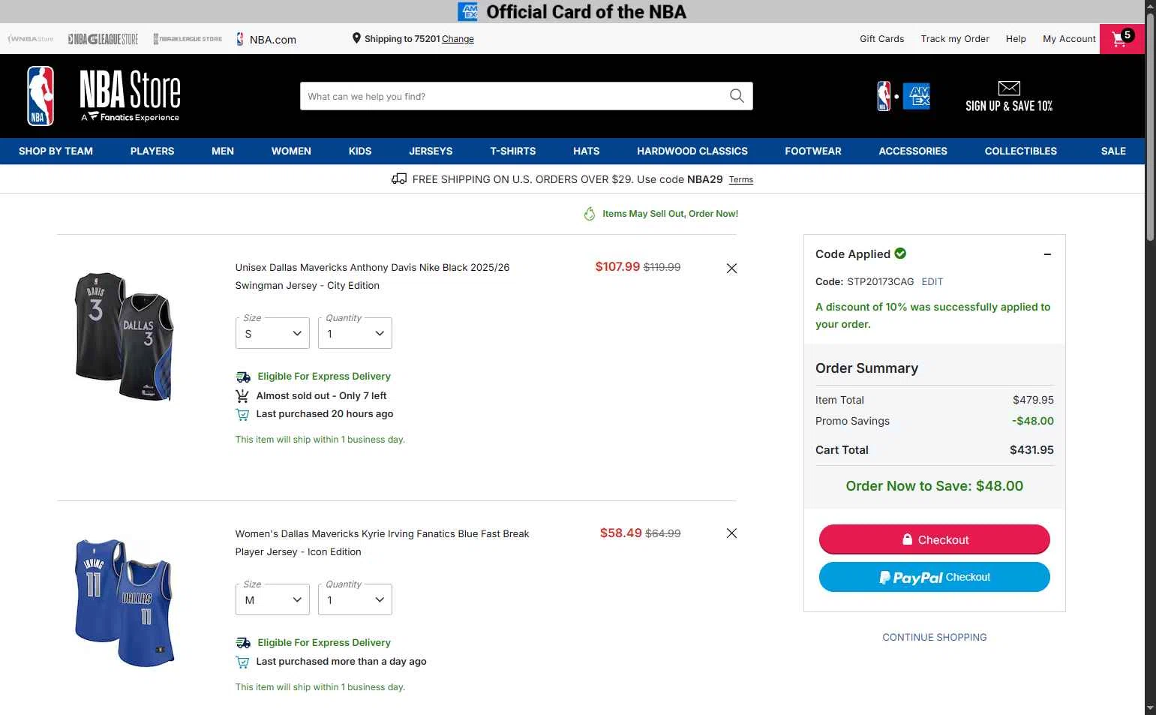Click EDIT next to promo code
This screenshot has height=715, width=1156.
[x=932, y=282]
